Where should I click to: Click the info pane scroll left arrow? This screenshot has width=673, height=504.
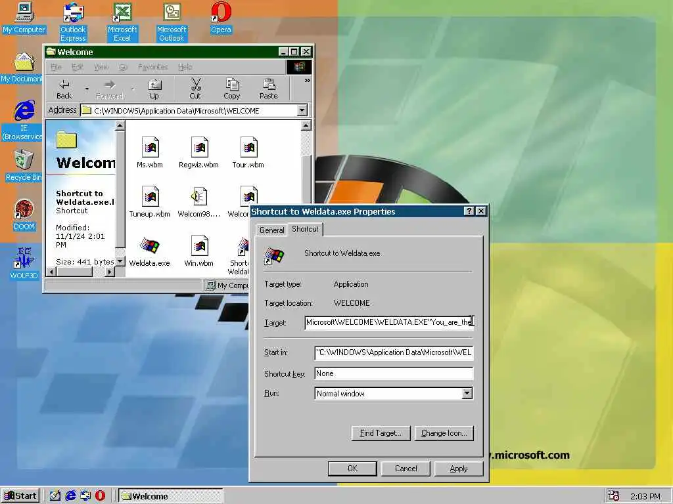(51, 272)
